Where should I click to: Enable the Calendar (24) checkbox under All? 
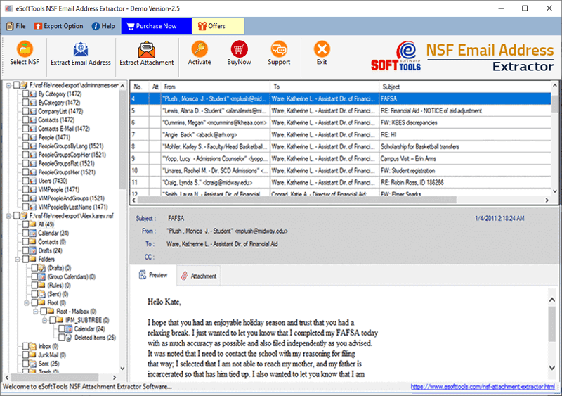(x=26, y=233)
